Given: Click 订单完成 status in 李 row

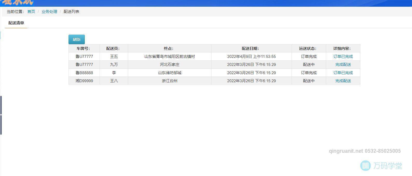Looking at the screenshot, I should 309,73.
